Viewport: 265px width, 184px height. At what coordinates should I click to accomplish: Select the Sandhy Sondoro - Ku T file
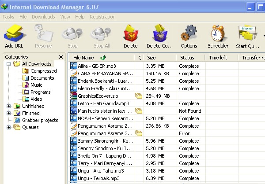pos(105,148)
